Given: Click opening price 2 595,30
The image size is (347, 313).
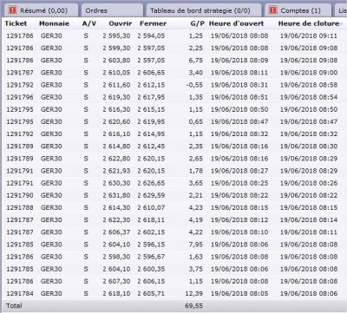Looking at the screenshot, I should pyautogui.click(x=116, y=36).
